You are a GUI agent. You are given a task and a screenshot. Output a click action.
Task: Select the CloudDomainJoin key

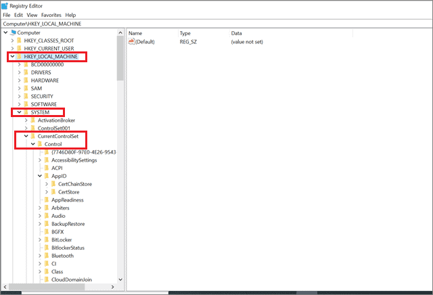tap(72, 279)
